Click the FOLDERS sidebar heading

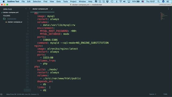(6, 16)
